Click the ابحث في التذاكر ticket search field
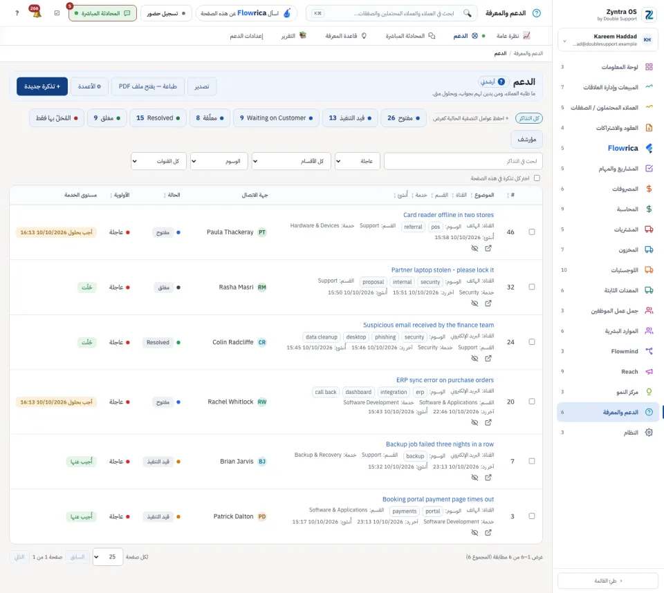The height and width of the screenshot is (593, 664). 463,161
